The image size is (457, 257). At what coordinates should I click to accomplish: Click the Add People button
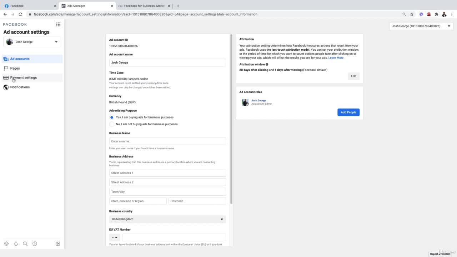[x=348, y=112]
